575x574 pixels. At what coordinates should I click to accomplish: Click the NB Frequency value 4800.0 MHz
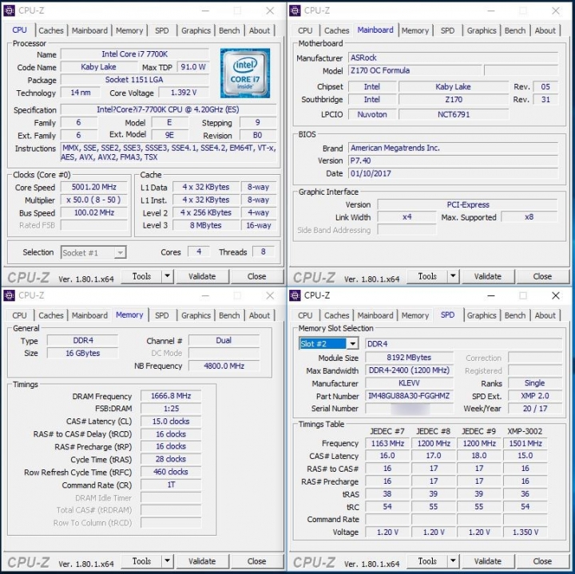click(x=224, y=366)
